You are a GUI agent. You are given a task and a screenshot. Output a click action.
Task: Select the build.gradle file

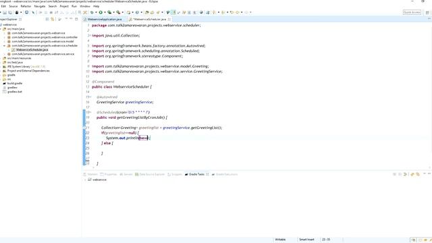pos(15,83)
